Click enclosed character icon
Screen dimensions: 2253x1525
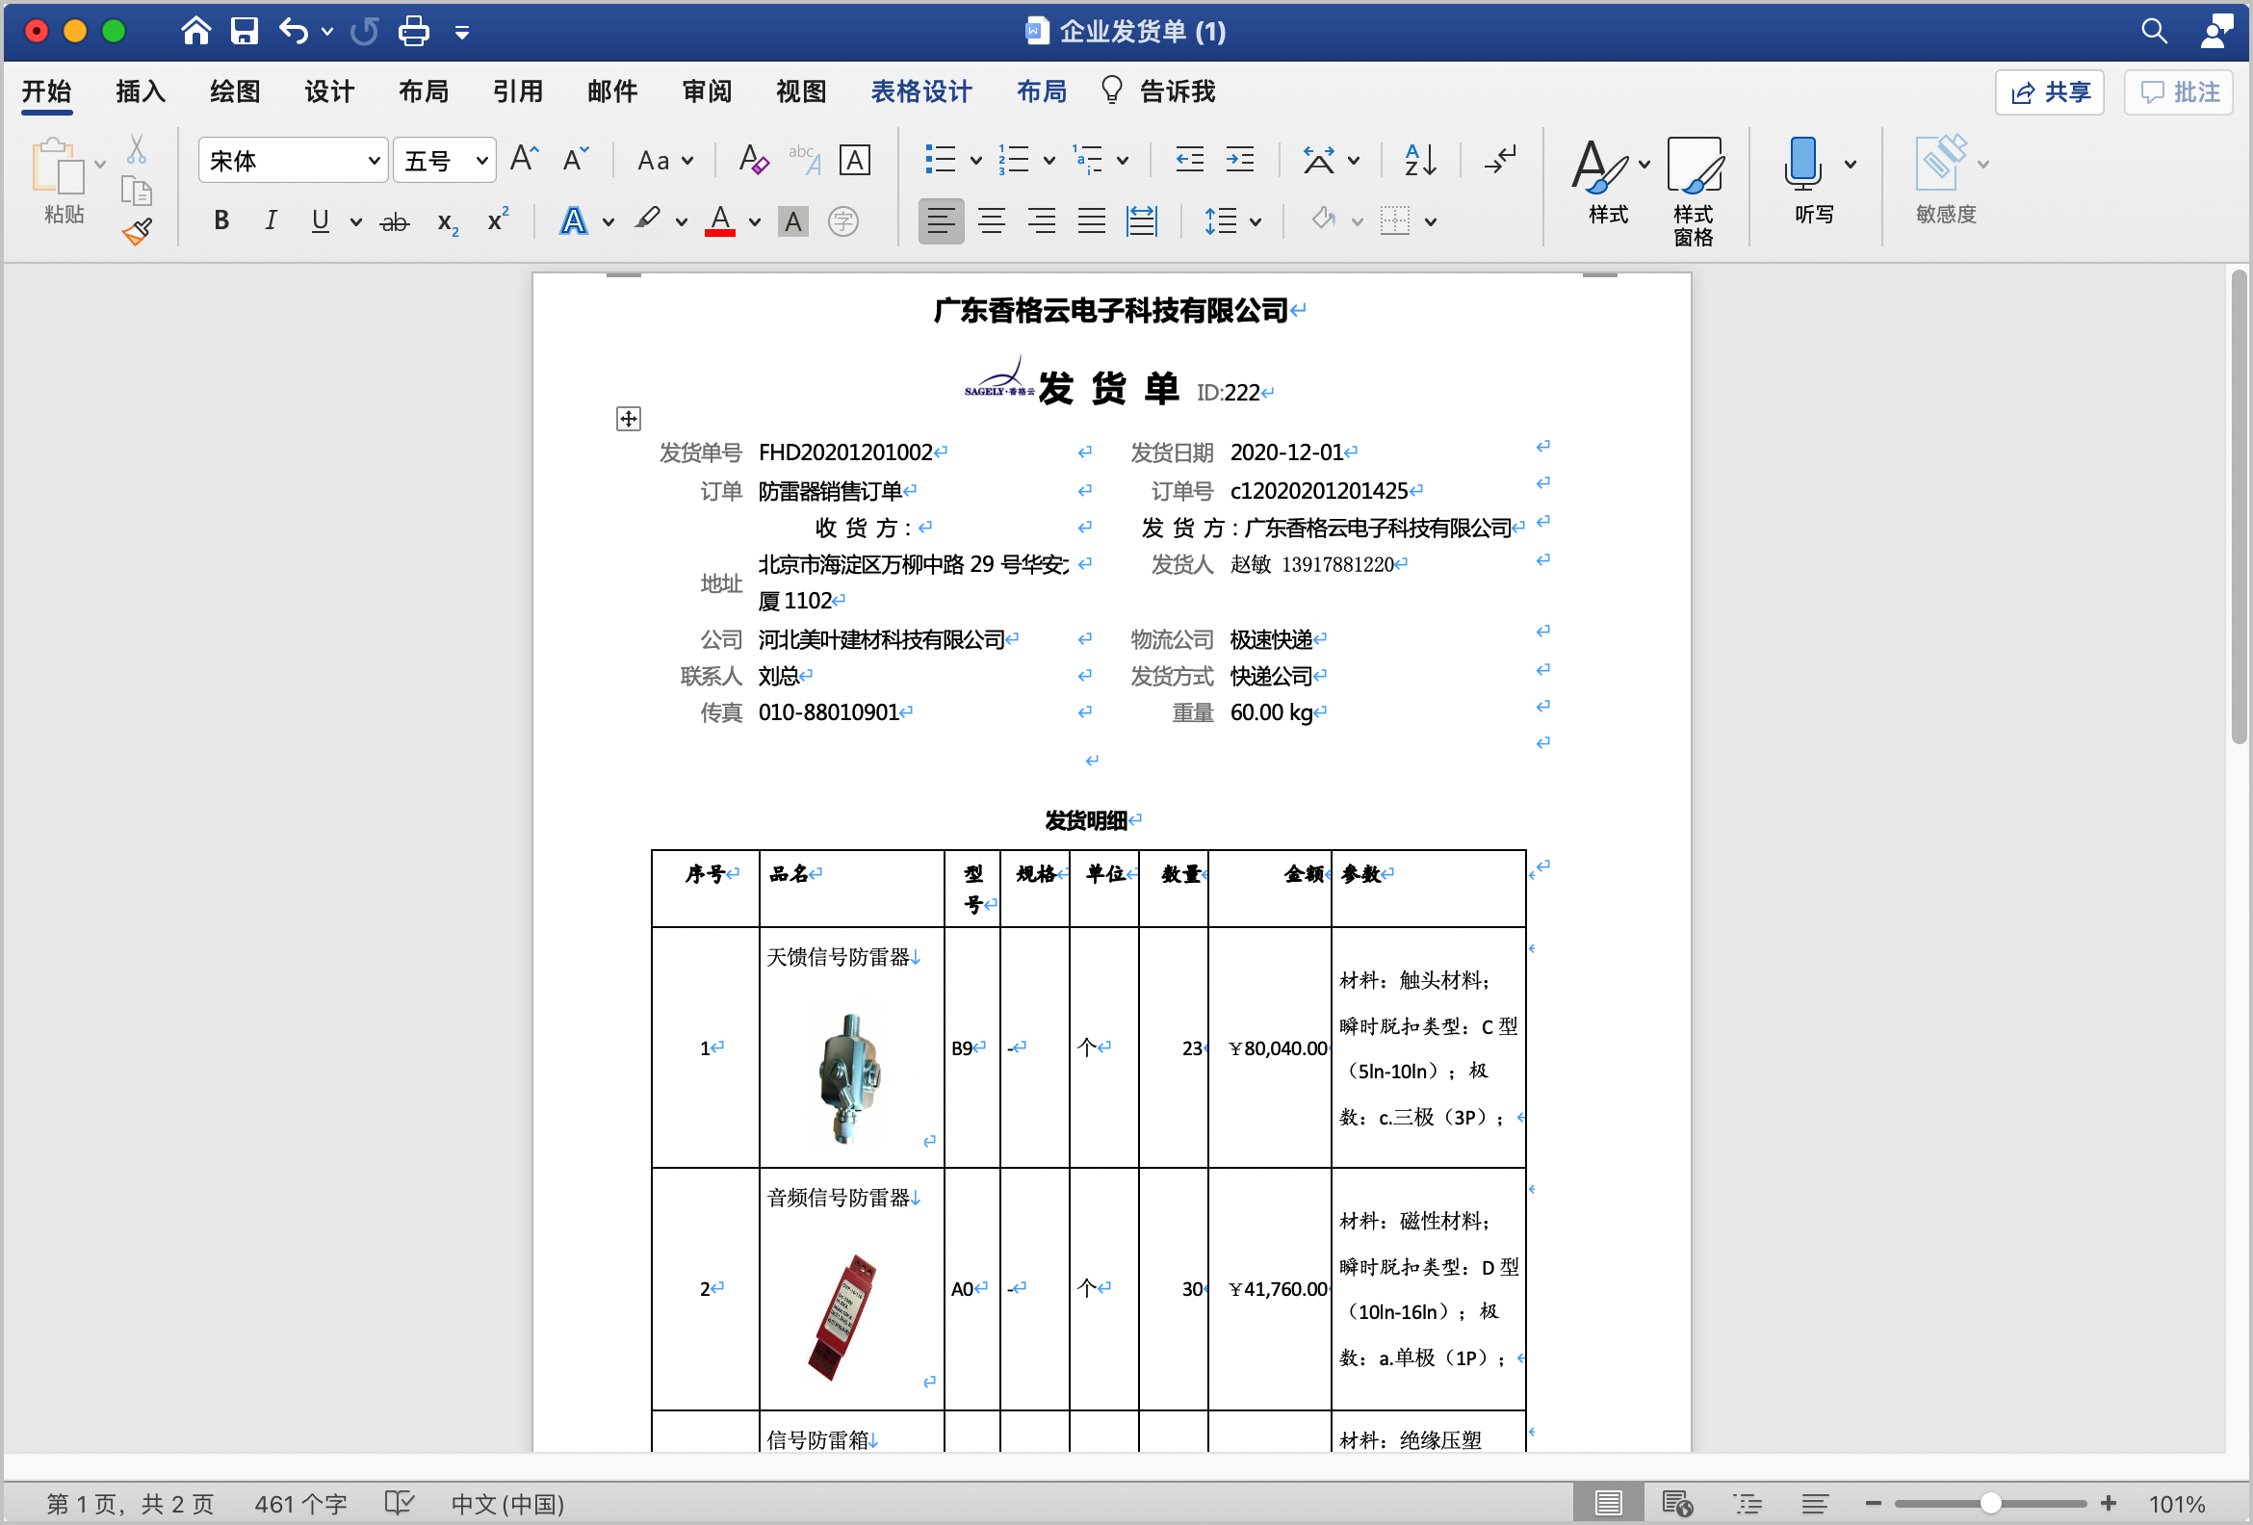[843, 222]
